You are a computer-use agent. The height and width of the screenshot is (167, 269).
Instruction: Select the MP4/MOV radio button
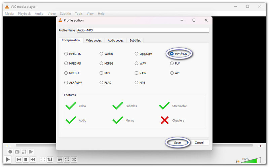172,54
